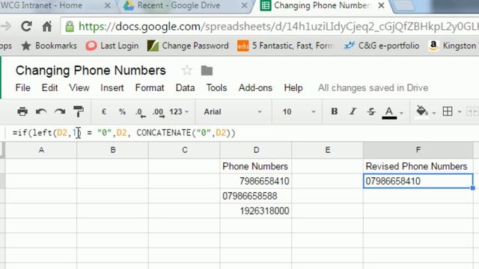Image resolution: width=479 pixels, height=269 pixels.
Task: Click the browser address bar URL
Action: (278, 27)
